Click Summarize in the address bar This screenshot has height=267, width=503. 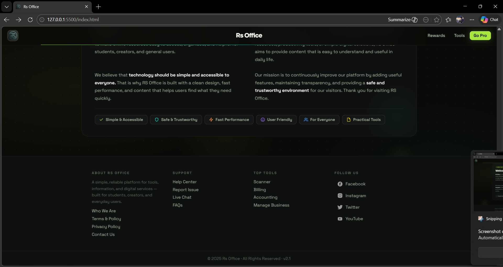point(403,20)
